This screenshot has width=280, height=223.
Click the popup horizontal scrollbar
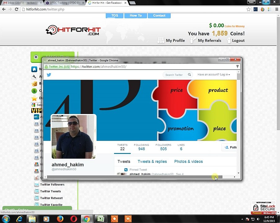tap(135, 177)
